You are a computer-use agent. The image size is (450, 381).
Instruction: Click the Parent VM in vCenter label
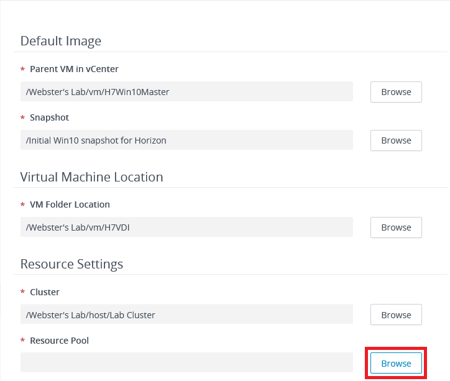(74, 69)
